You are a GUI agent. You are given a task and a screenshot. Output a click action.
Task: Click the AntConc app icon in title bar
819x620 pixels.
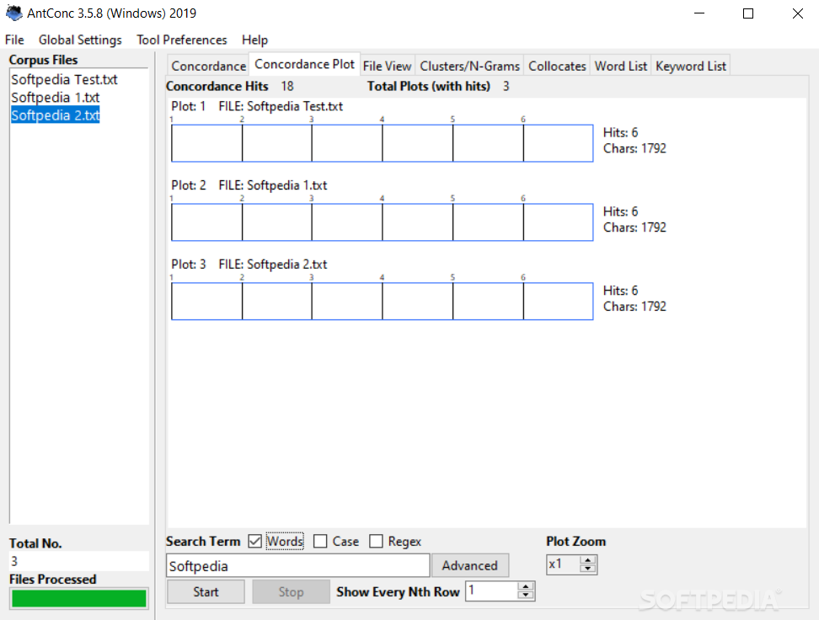(14, 13)
